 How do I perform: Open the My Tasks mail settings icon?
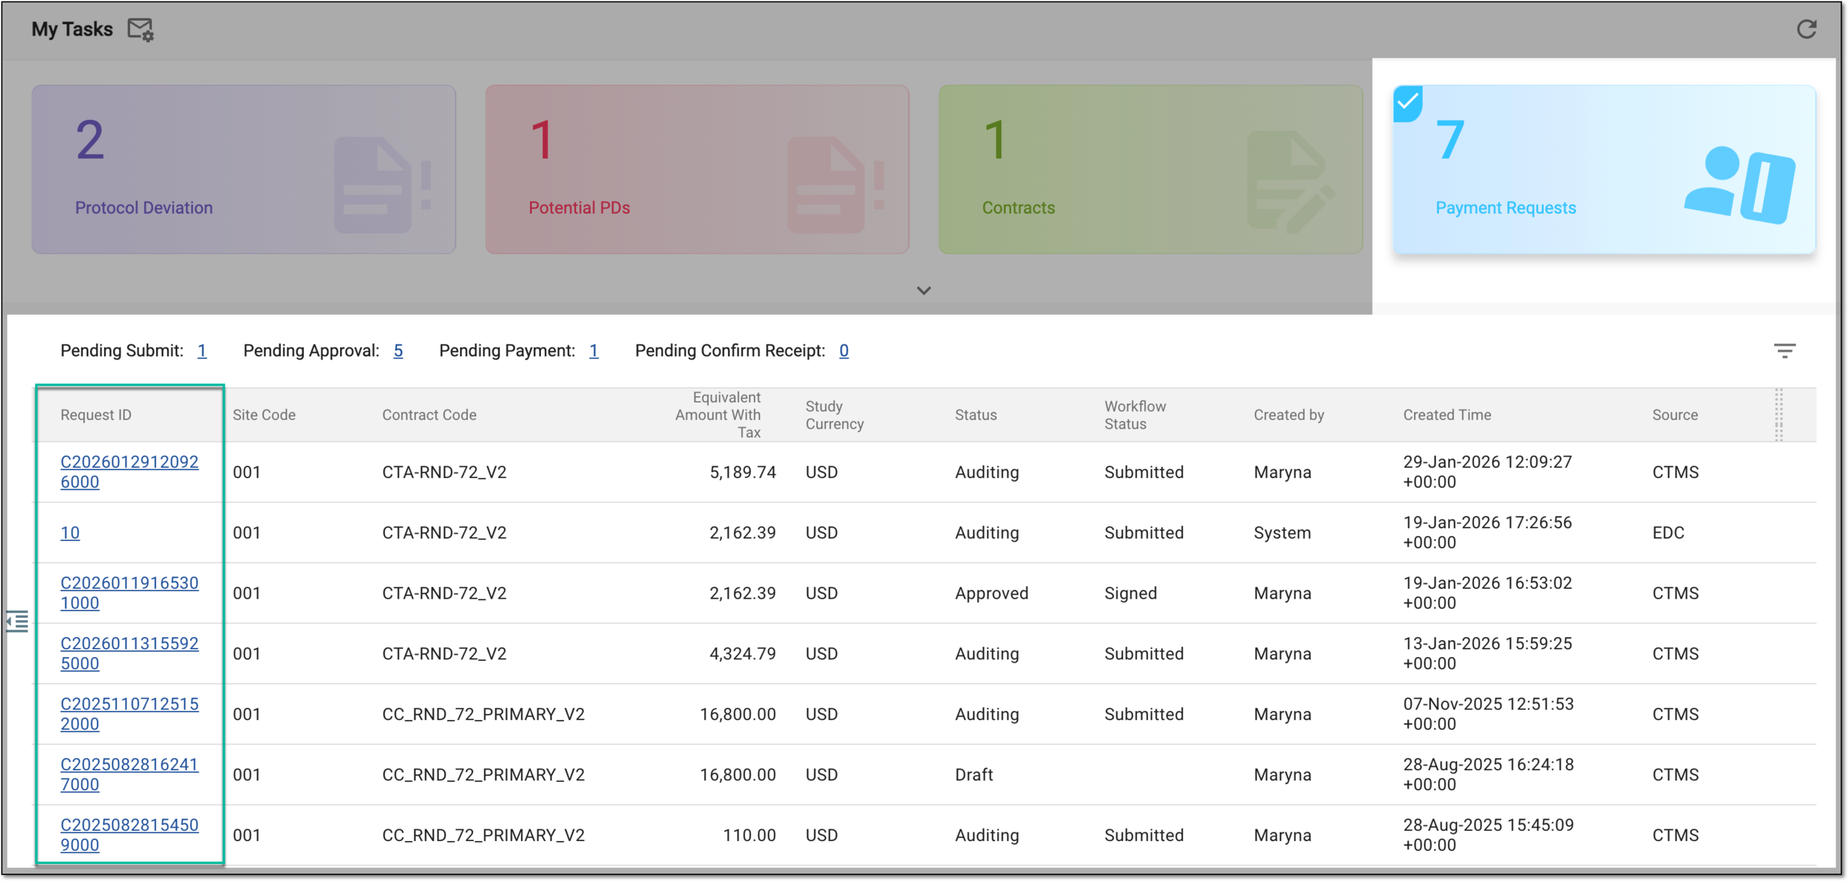tap(140, 30)
